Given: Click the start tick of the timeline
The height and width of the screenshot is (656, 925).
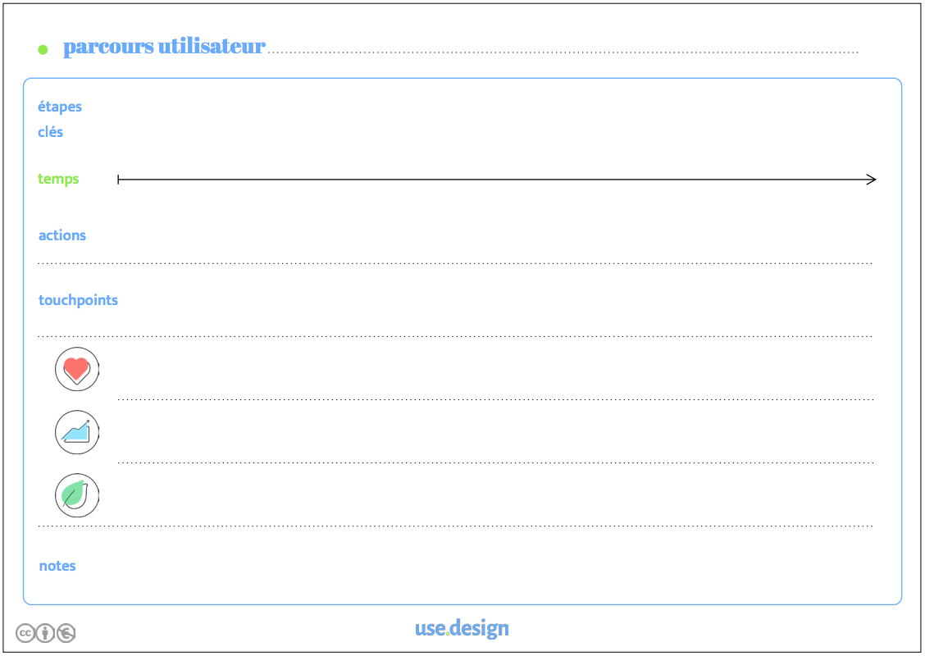Looking at the screenshot, I should (119, 180).
